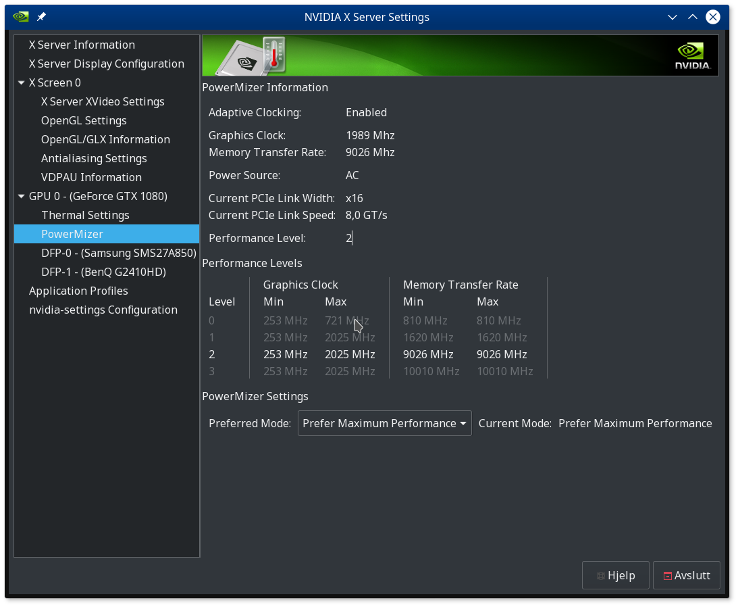Select GPU 0 - (GeForce GTX 1080) entry
Screen dimensions: 738x607
[x=98, y=196]
